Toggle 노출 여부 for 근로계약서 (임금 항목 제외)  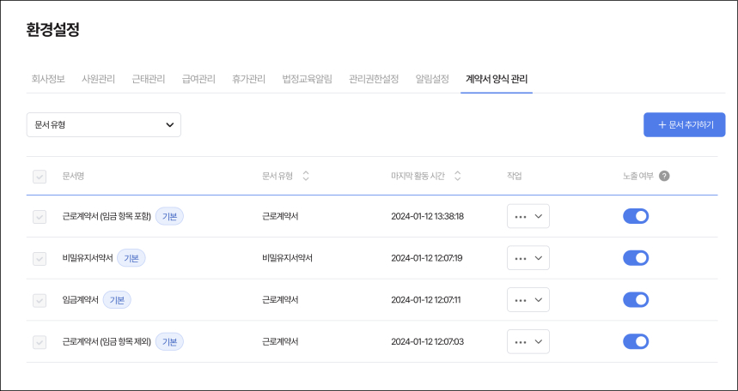[635, 342]
